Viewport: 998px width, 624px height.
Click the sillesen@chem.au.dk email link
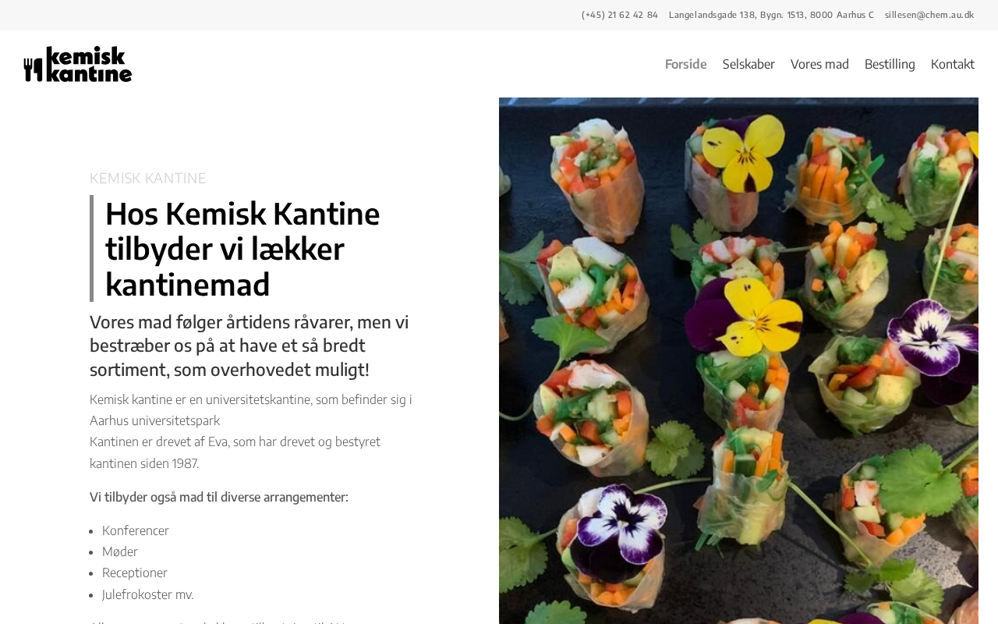pyautogui.click(x=929, y=15)
